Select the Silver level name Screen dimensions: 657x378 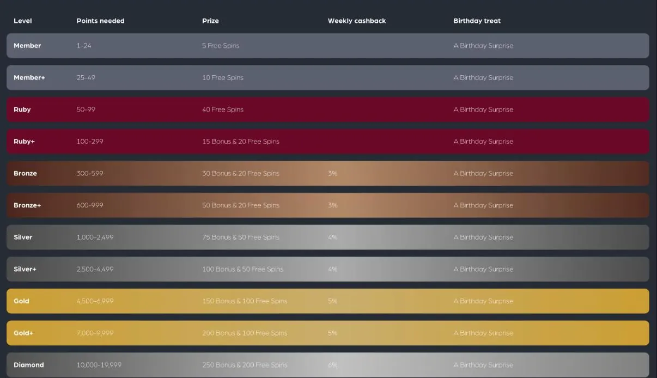pyautogui.click(x=23, y=237)
